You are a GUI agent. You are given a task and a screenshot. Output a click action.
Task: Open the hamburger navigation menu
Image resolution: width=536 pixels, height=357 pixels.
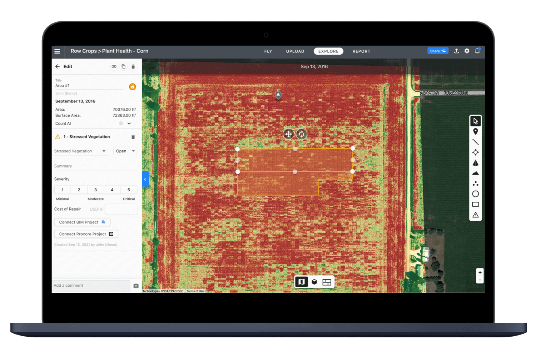[x=57, y=51]
